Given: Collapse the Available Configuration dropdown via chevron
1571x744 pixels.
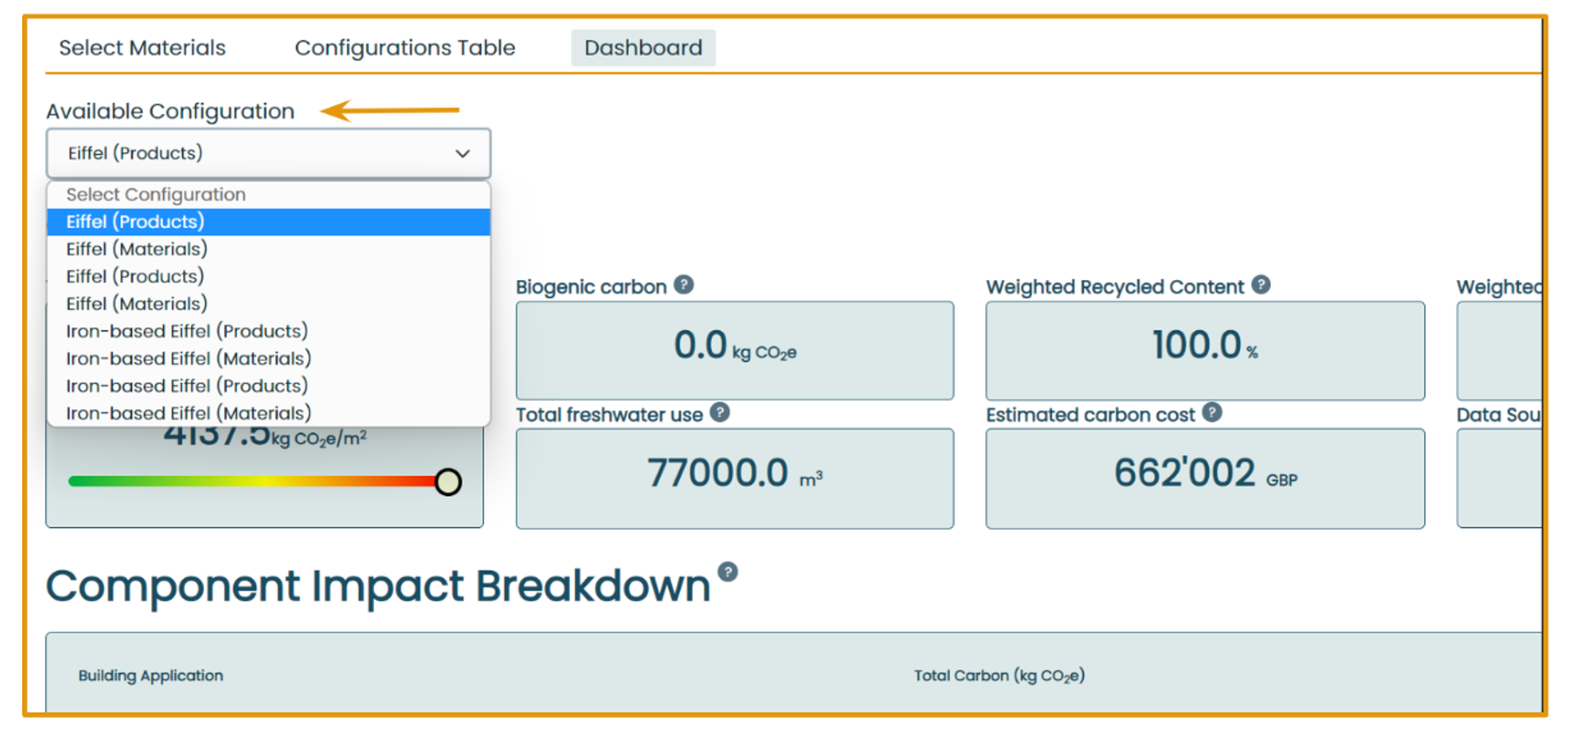Looking at the screenshot, I should [463, 154].
